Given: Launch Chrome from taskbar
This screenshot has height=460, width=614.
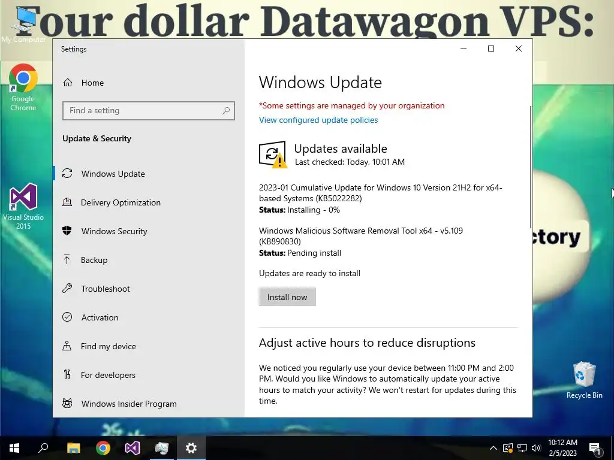Looking at the screenshot, I should 103,448.
